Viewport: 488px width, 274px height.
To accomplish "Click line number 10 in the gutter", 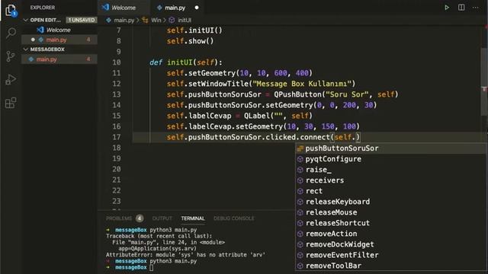I will (x=117, y=62).
